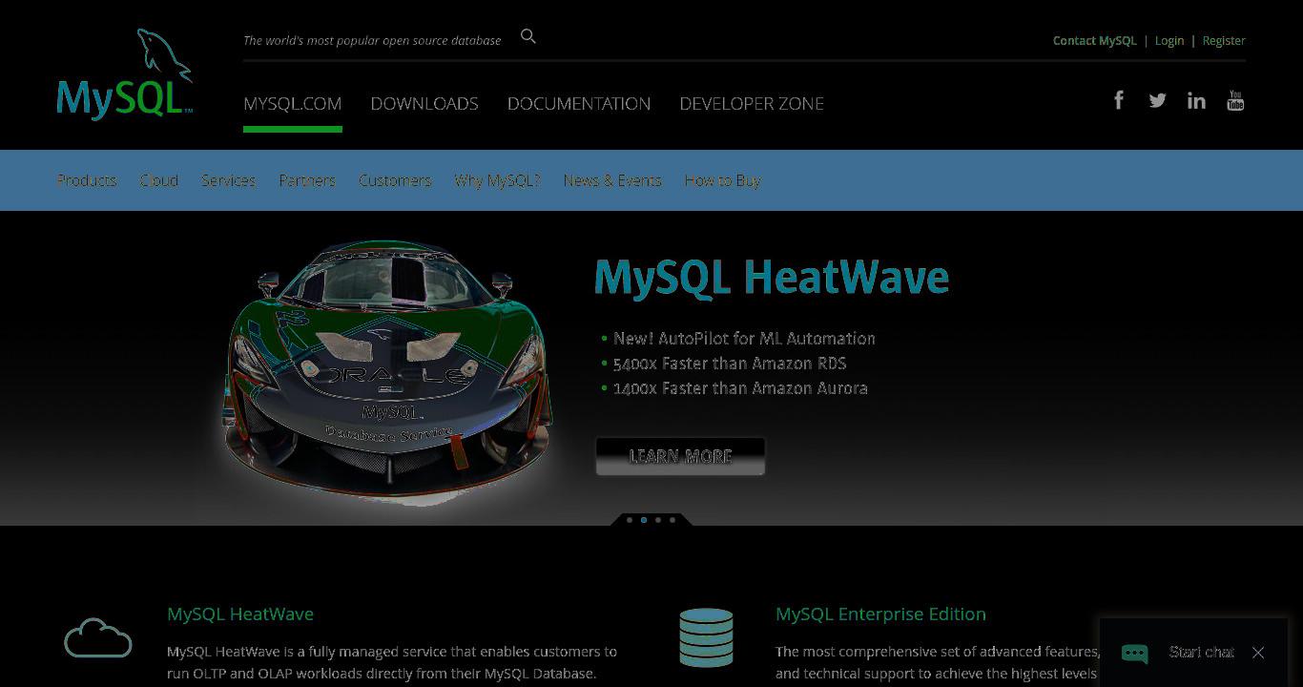Open the search magnifier icon
The width and height of the screenshot is (1303, 687).
click(528, 36)
